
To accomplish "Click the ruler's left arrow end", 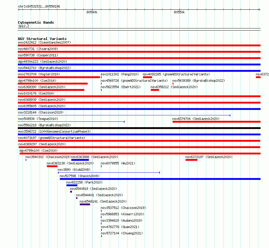I will click(19, 10).
